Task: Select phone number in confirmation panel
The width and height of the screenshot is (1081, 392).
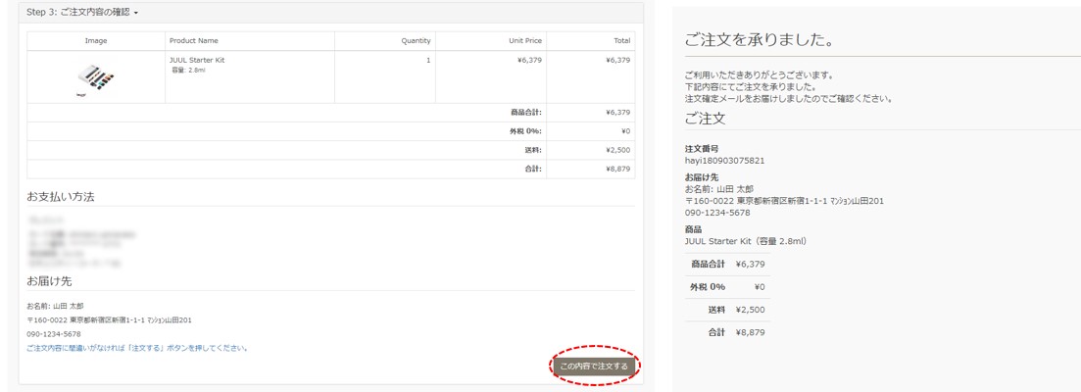Action: click(717, 213)
